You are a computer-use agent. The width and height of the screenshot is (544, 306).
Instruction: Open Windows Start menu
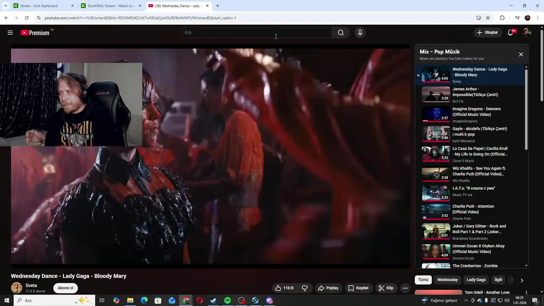pos(7,300)
